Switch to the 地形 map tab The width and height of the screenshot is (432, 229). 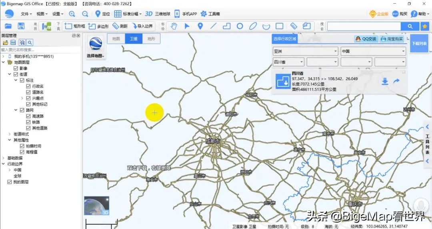point(151,39)
